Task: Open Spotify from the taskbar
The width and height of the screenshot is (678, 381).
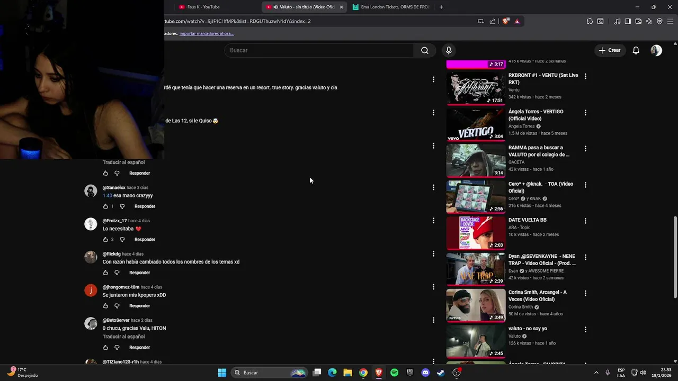Action: [x=394, y=373]
